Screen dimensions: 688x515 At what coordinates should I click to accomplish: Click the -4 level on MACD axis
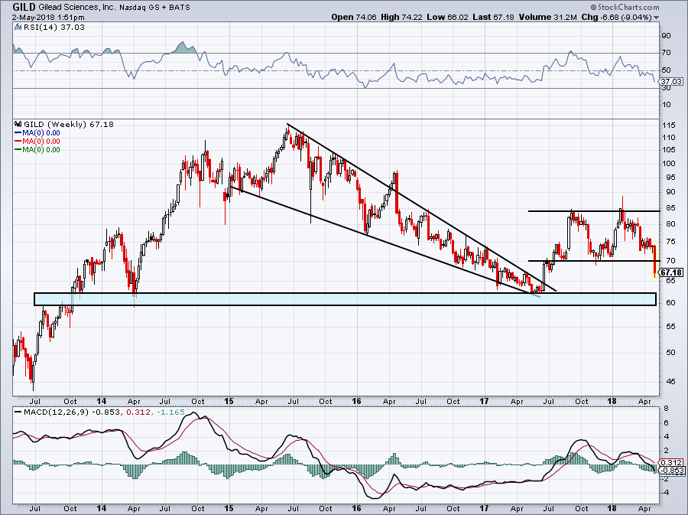[x=665, y=493]
